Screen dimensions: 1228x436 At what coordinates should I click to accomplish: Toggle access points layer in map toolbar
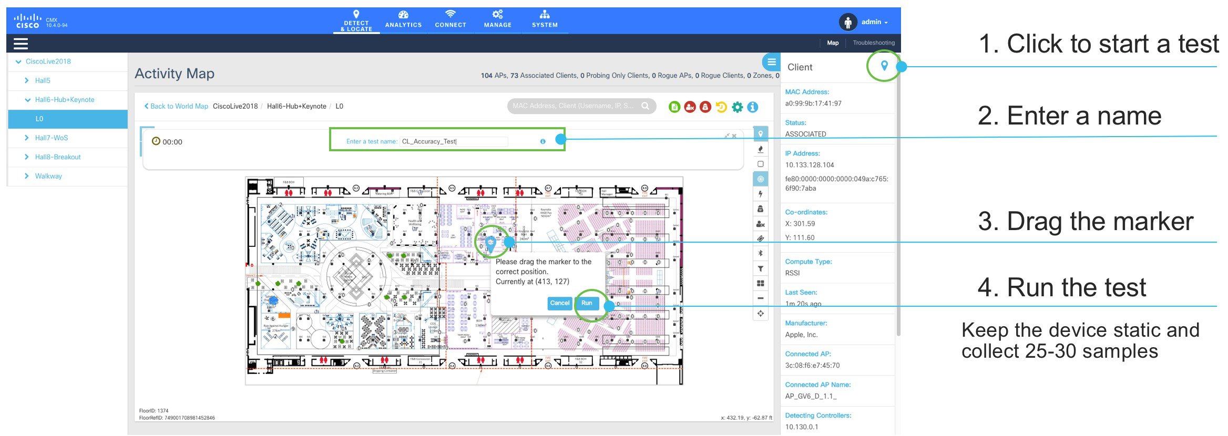click(760, 179)
